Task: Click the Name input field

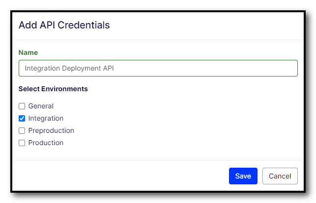Action: click(158, 68)
